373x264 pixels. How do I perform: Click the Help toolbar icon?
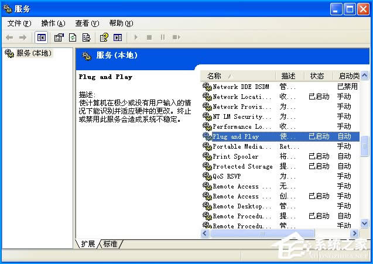coord(104,37)
